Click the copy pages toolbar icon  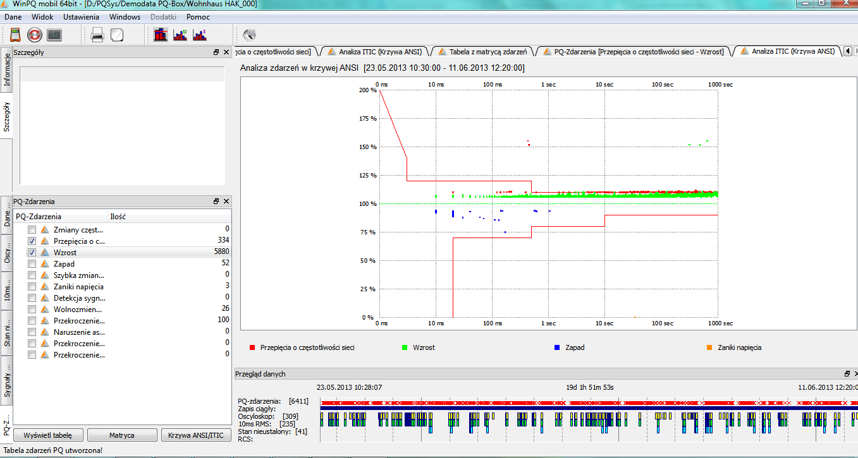point(117,35)
